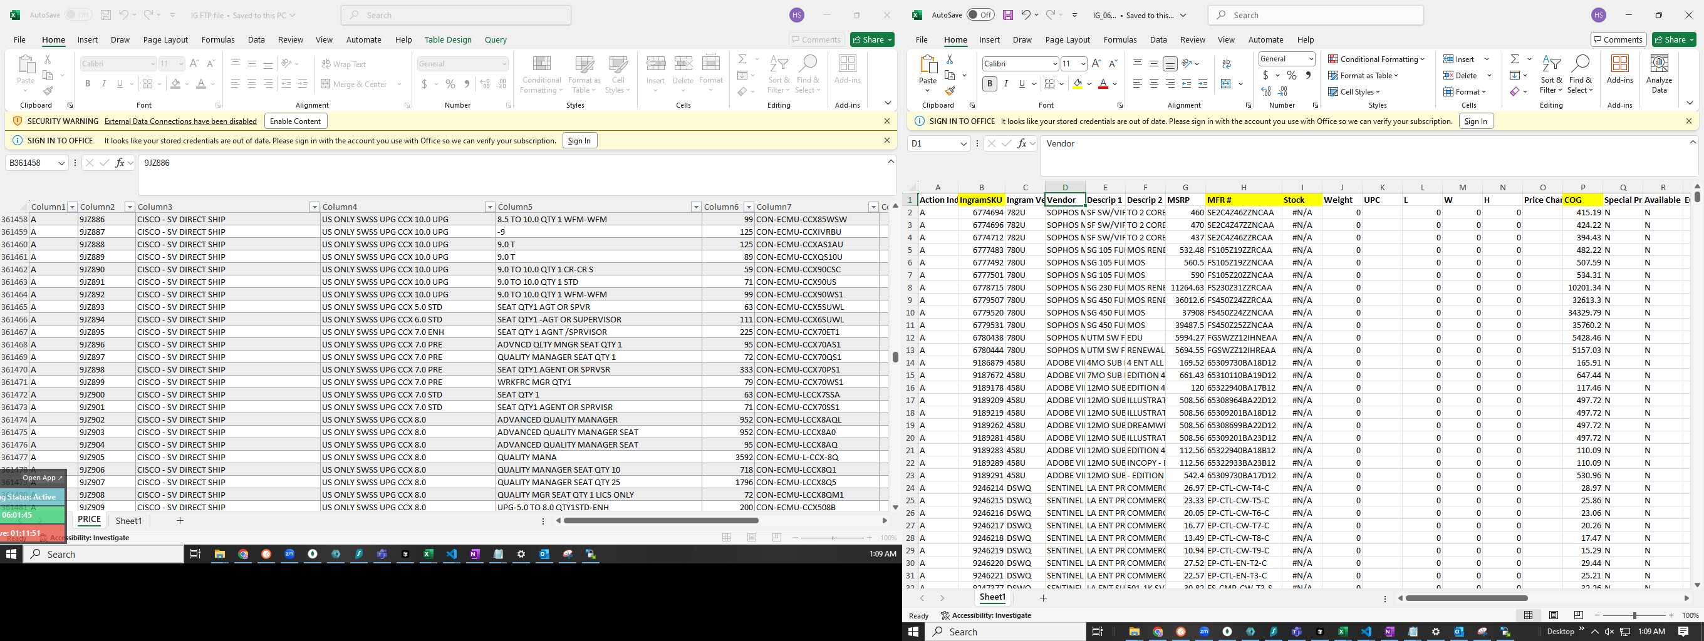Click Comments button in right Excel window
The height and width of the screenshot is (641, 1704).
(x=1618, y=39)
